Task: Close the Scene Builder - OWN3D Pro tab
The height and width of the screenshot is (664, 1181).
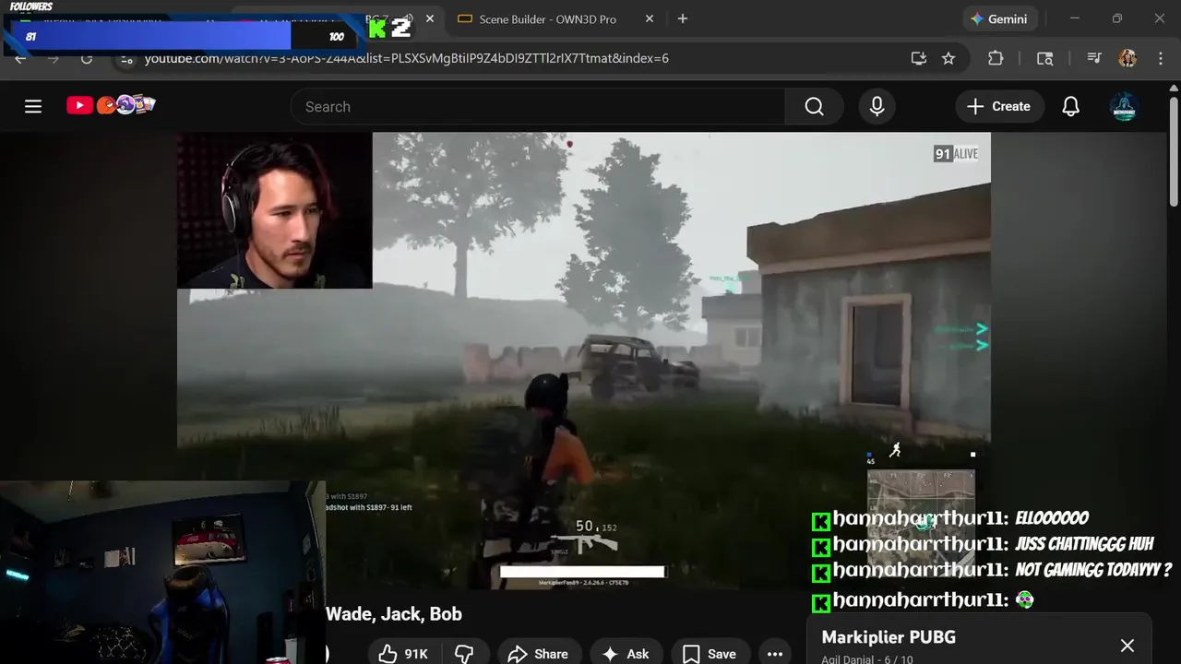Action: click(x=650, y=18)
